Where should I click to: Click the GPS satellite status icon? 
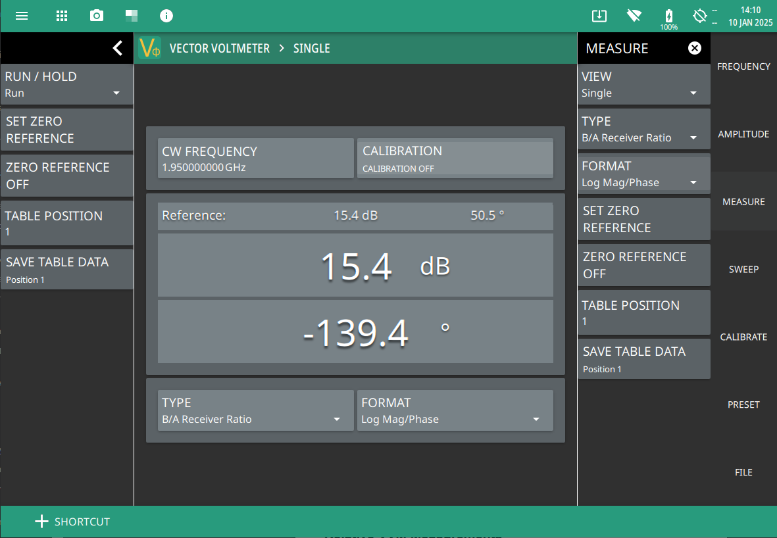[700, 16]
